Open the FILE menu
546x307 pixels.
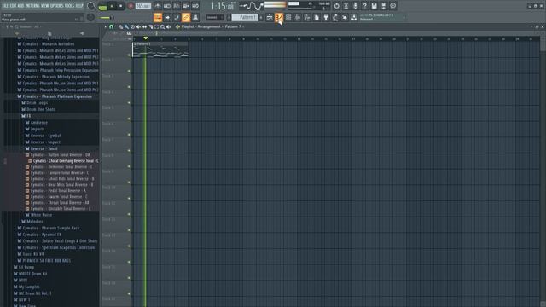pyautogui.click(x=5, y=6)
